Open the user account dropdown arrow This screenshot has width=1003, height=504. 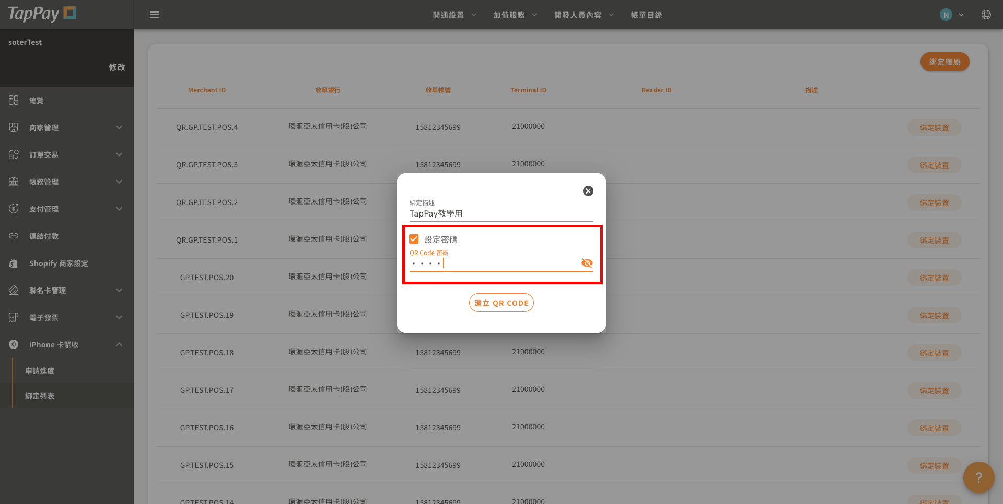[x=961, y=15]
